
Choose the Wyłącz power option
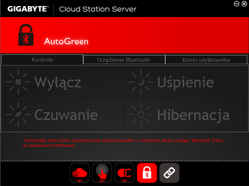tap(63, 82)
